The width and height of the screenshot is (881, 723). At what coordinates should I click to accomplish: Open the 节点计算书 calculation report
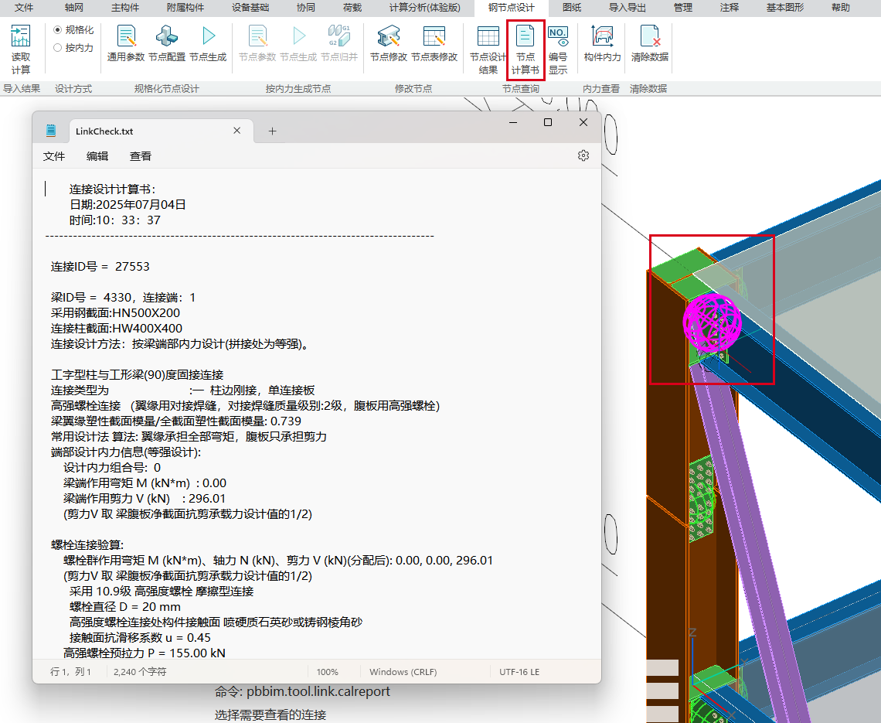[526, 49]
